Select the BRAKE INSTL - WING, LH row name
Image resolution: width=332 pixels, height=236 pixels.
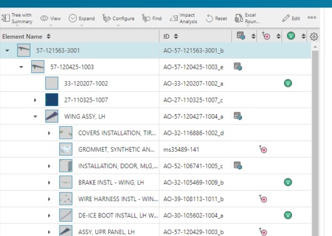click(x=111, y=182)
